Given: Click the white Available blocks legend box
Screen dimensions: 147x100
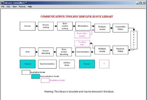Looking at the screenshot, I should coord(26,72).
